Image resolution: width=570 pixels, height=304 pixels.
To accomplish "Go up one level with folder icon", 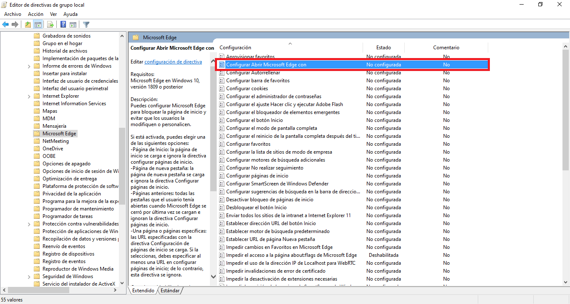I will (28, 25).
